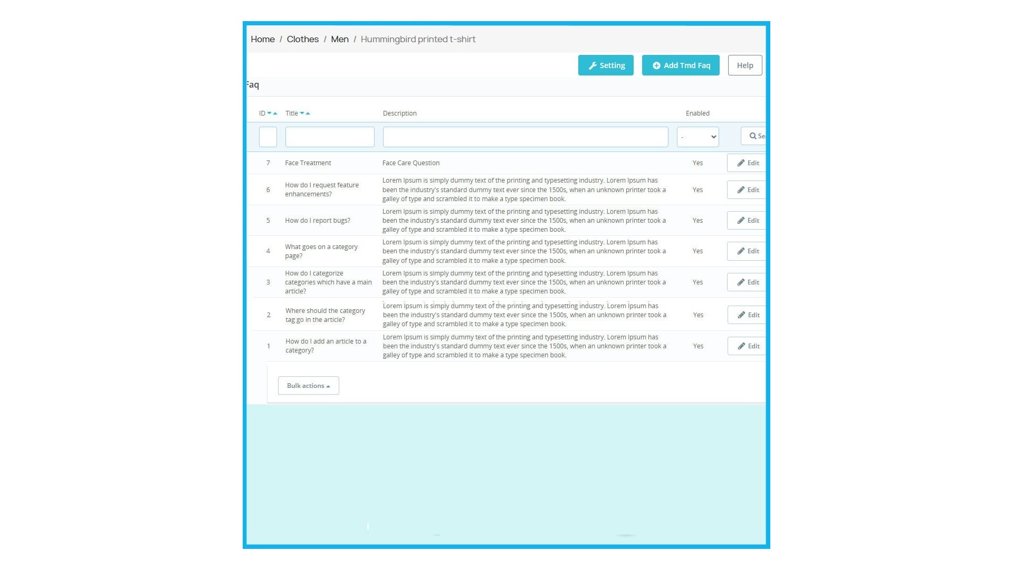
Task: Edit 'What goes on a category page?' row
Action: tap(747, 251)
